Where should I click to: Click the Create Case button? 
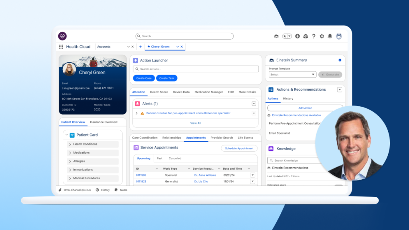point(143,78)
